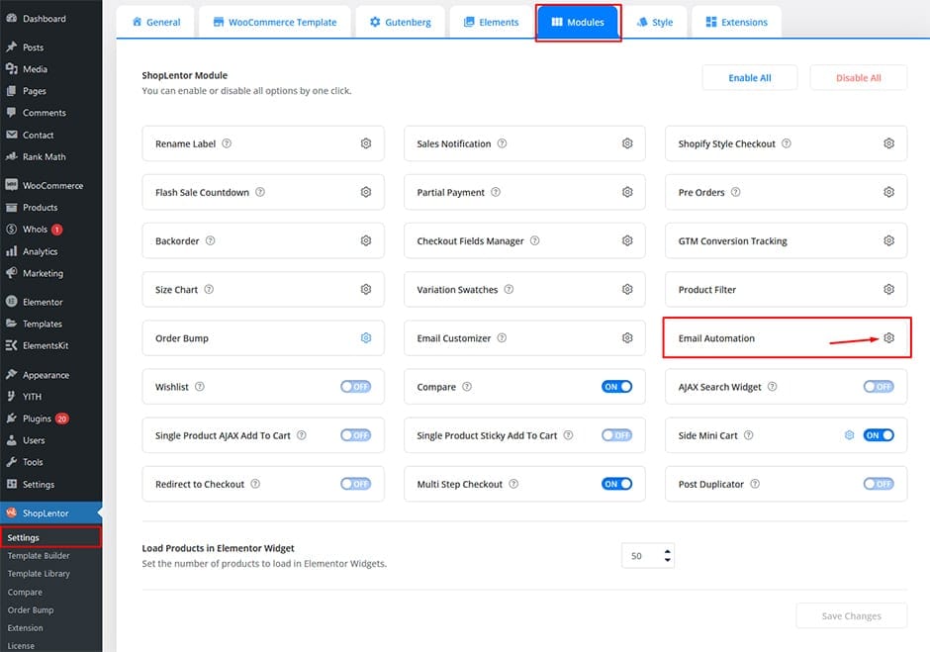Open the Gutenberg settings tab

point(400,21)
